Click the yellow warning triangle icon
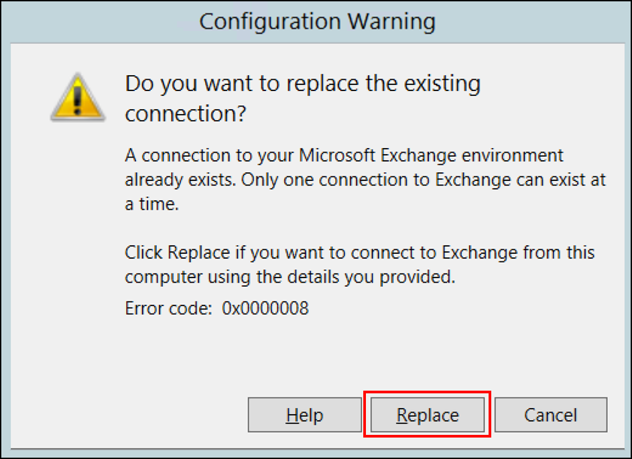 78,97
